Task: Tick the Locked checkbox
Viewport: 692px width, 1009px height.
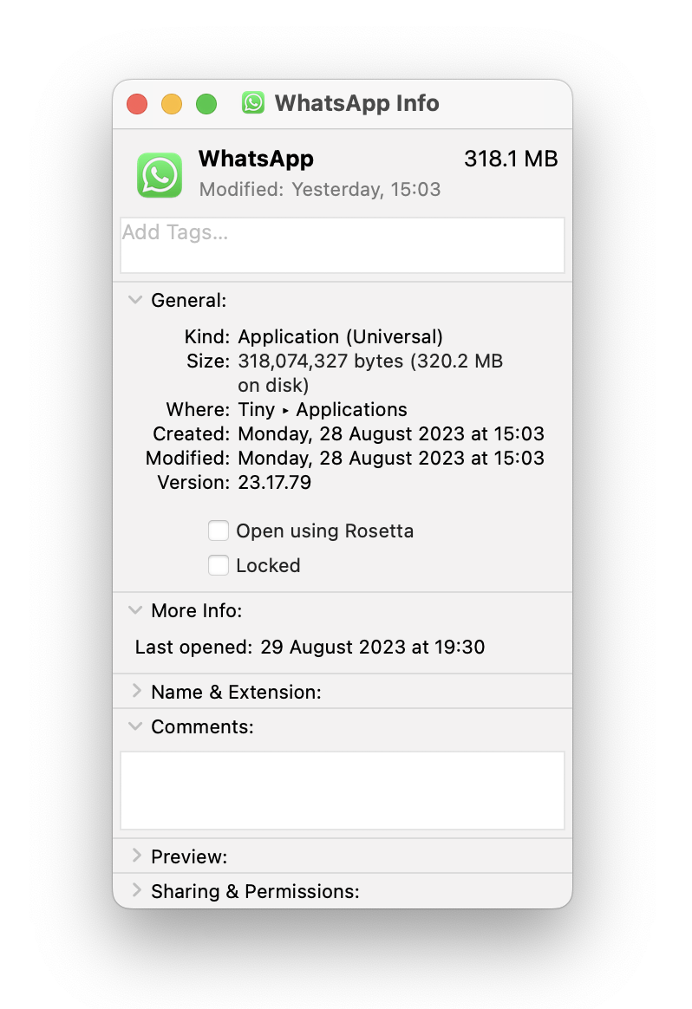Action: pos(219,565)
